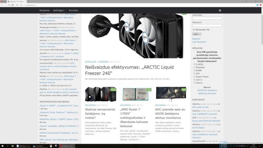Select the Super Flower poll option
This screenshot has height=148, width=263.
point(194,77)
